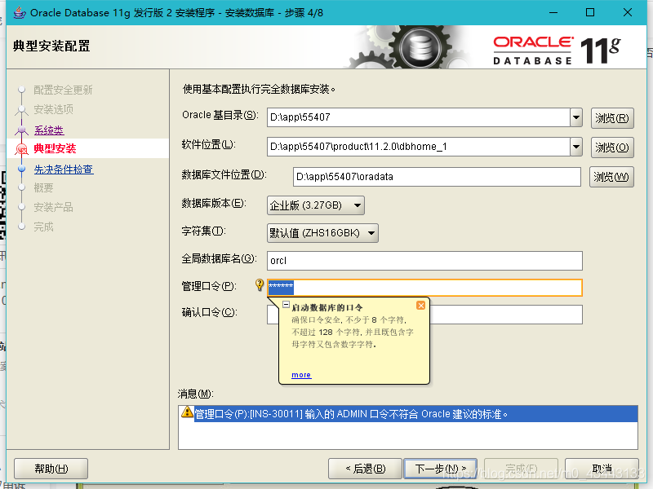Click 浏览(W) for 数据库文件位置
The width and height of the screenshot is (653, 489).
click(611, 176)
